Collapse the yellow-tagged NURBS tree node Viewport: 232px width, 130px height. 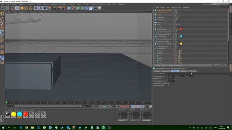154,44
